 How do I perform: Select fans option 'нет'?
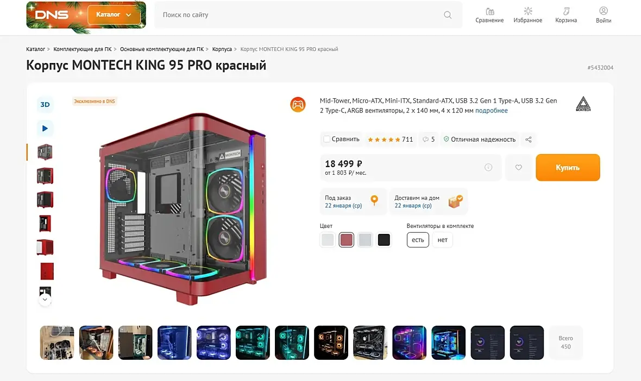[442, 240]
